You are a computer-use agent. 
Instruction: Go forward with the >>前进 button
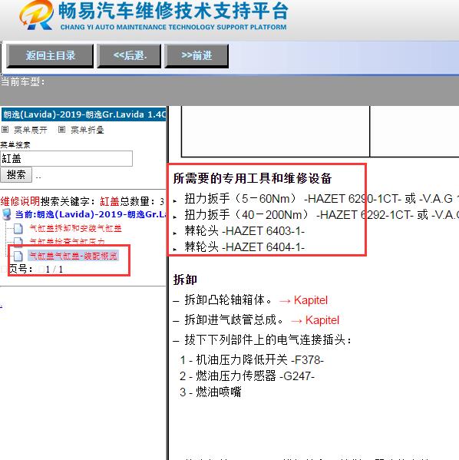[x=196, y=56]
